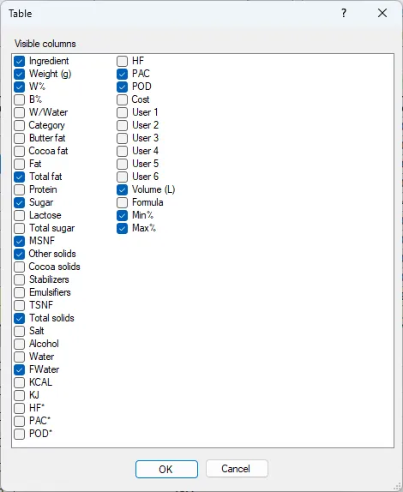Enable the User 3 checkbox
Viewport: 403px width, 492px height.
(122, 138)
